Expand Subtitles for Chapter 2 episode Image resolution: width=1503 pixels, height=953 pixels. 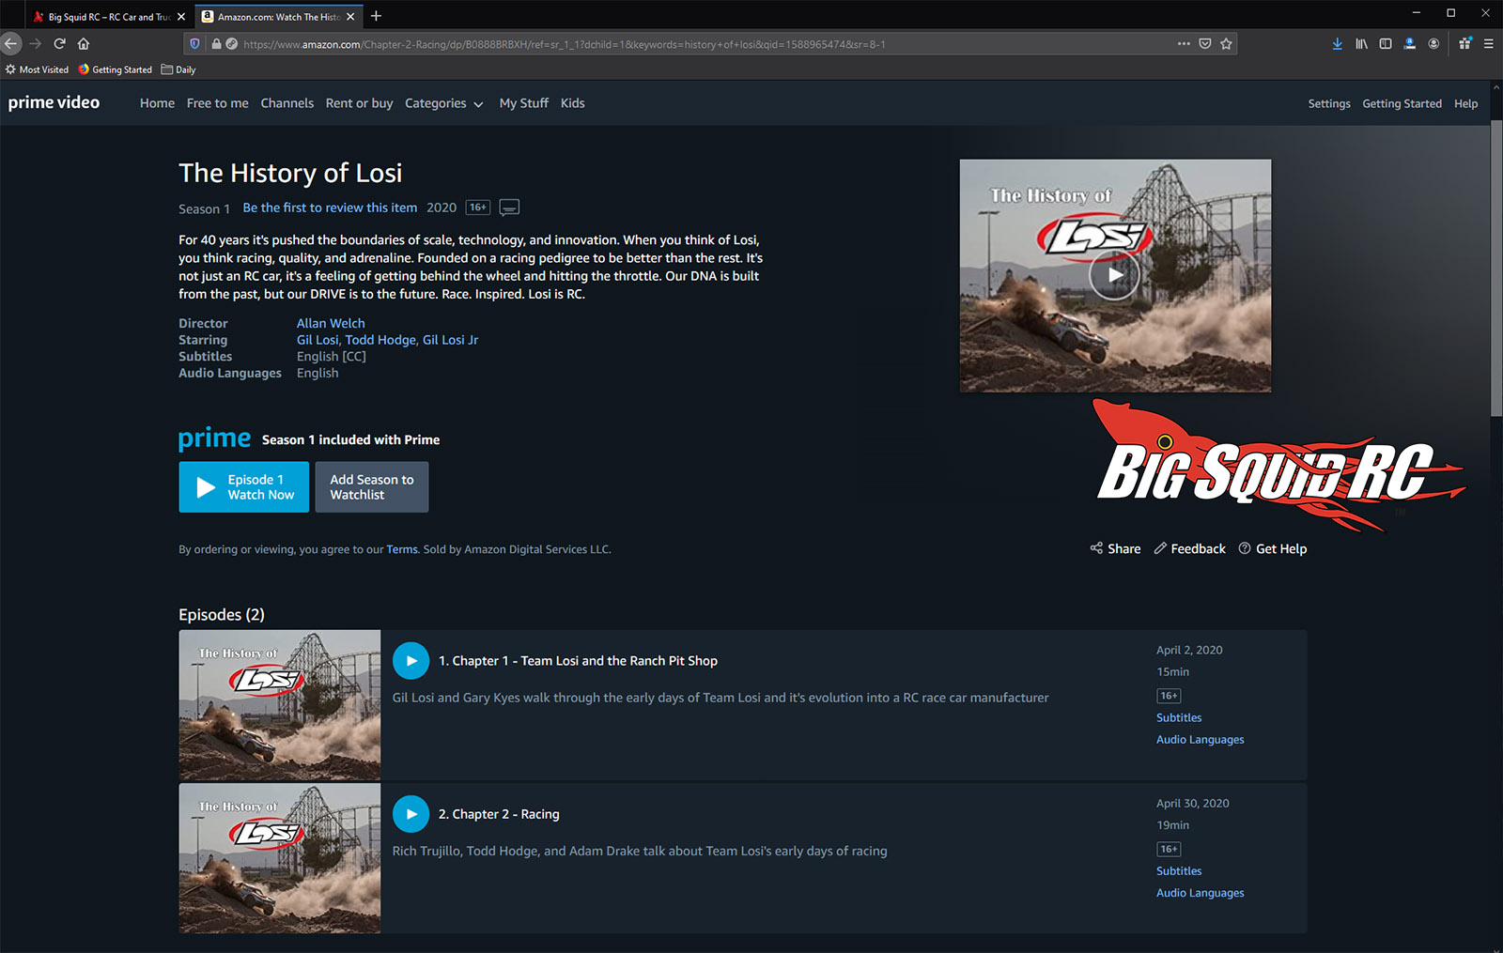(x=1179, y=870)
